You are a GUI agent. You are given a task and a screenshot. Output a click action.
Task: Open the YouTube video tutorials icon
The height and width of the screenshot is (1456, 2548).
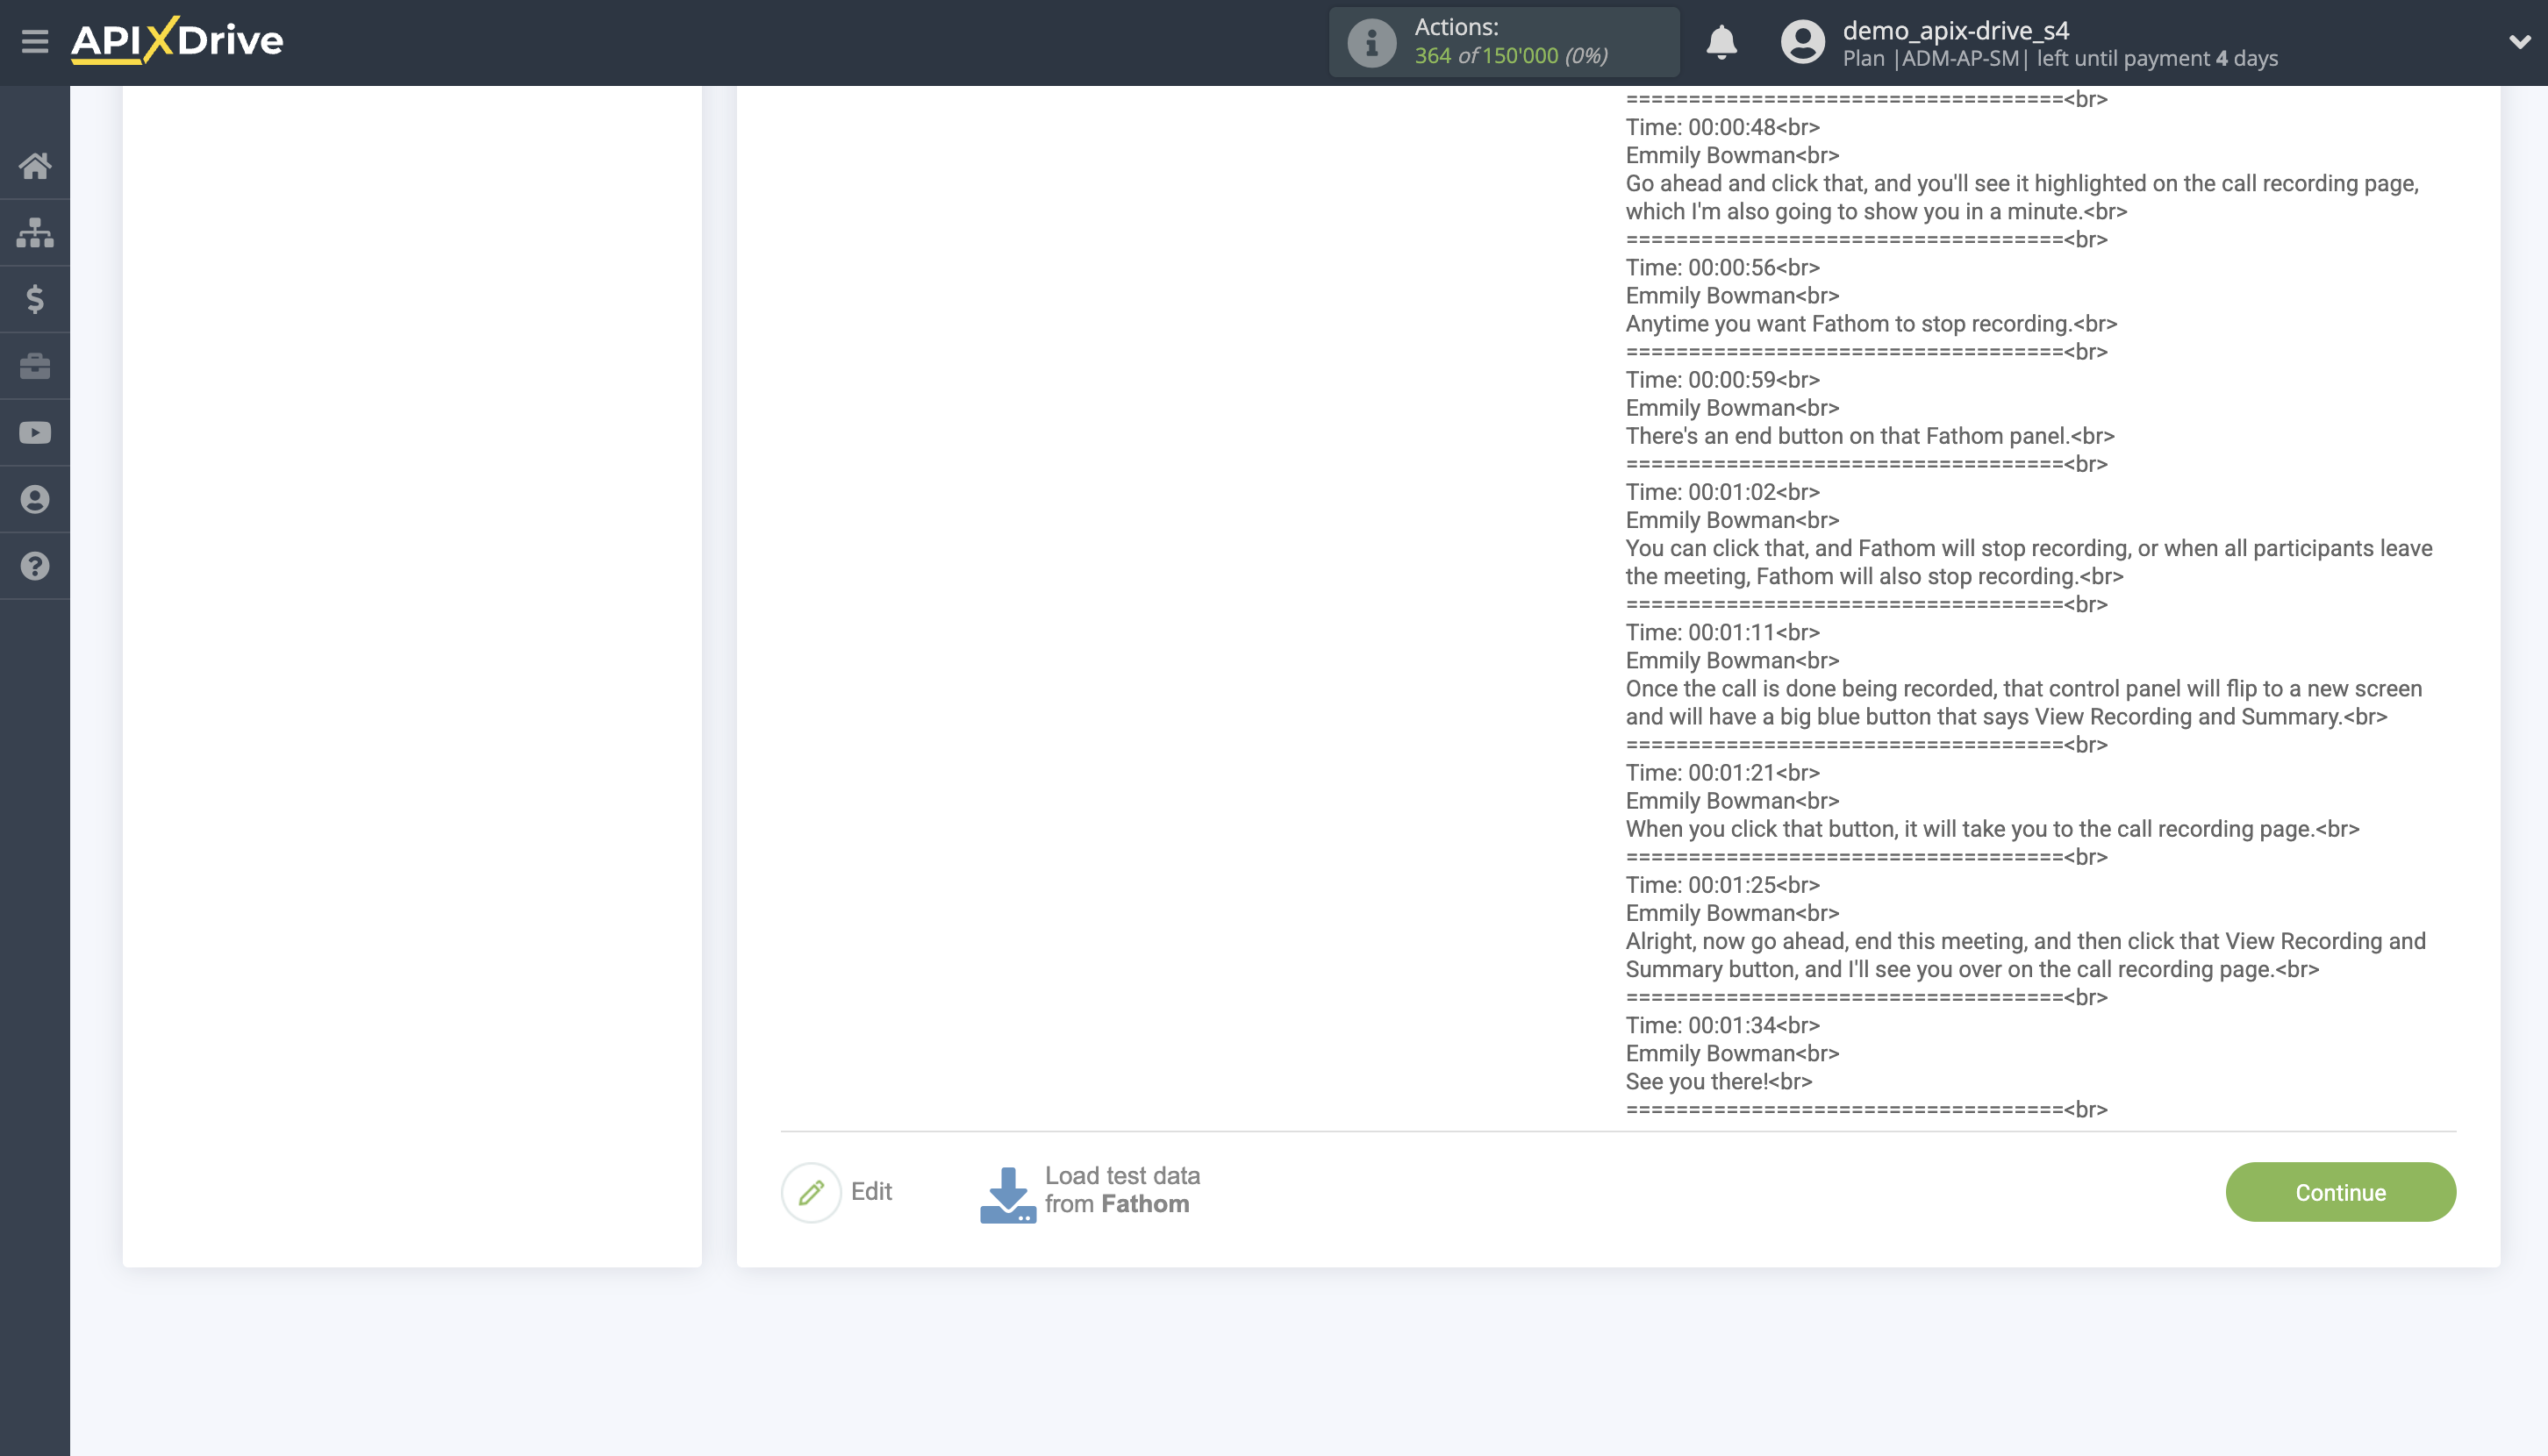tap(36, 432)
